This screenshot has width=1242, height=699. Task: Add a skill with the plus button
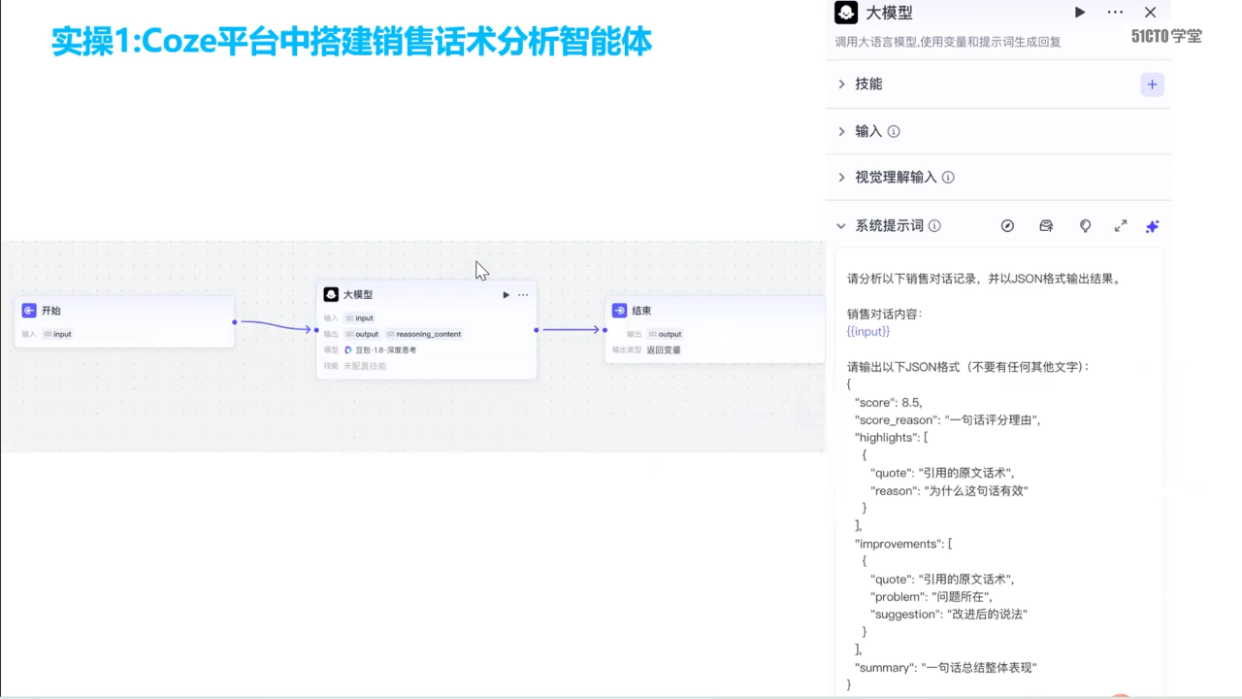(1152, 84)
